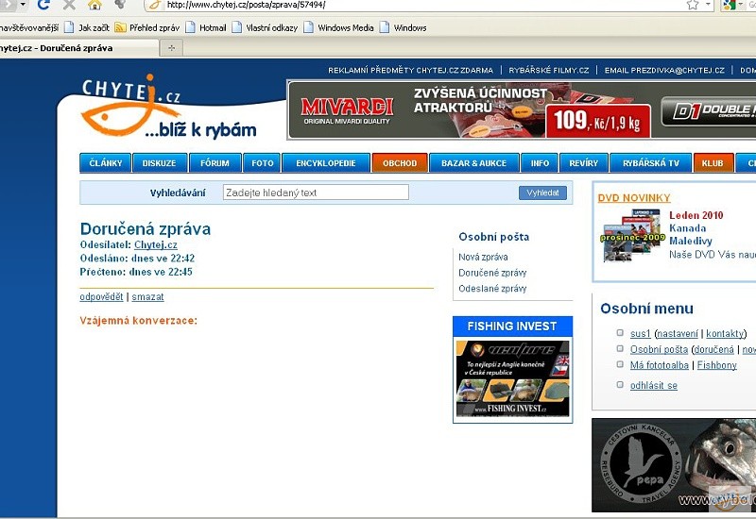Click the smazat delete link
Viewport: 756px width, 519px height.
(x=147, y=296)
